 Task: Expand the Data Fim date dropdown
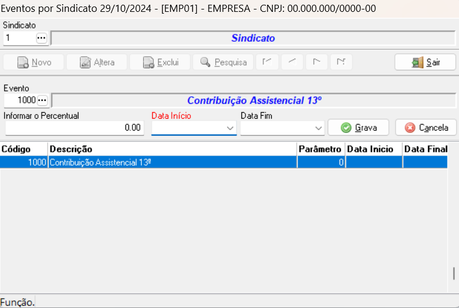(x=318, y=128)
